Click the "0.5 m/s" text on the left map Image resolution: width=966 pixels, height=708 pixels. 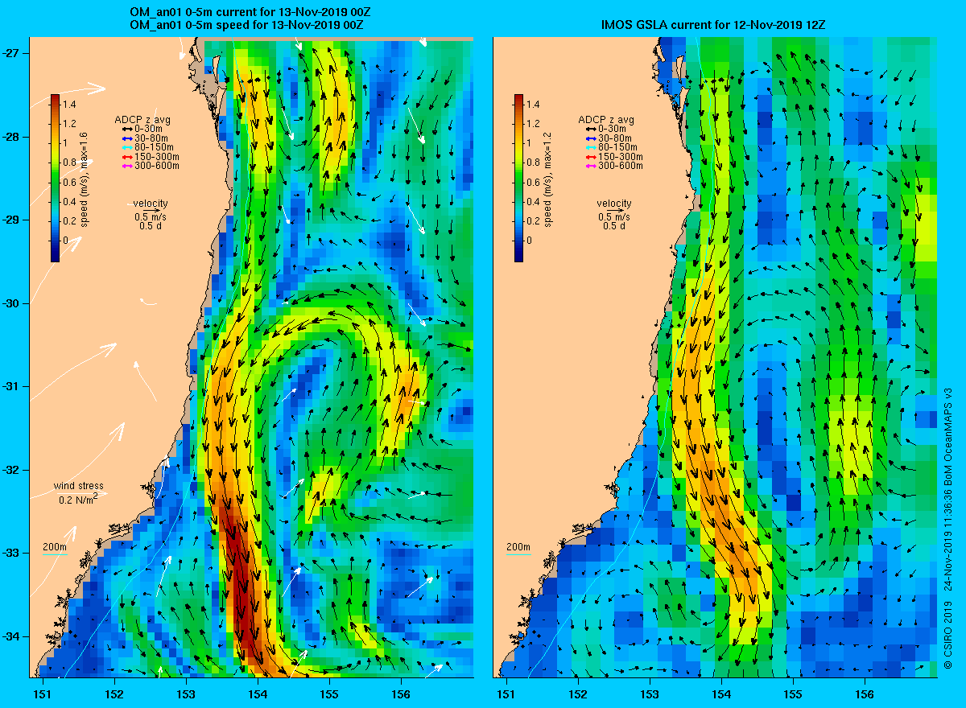pos(151,216)
